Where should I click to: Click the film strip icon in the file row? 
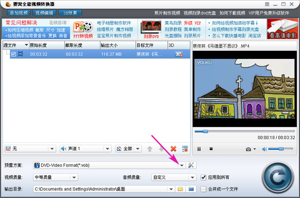(x=20, y=54)
